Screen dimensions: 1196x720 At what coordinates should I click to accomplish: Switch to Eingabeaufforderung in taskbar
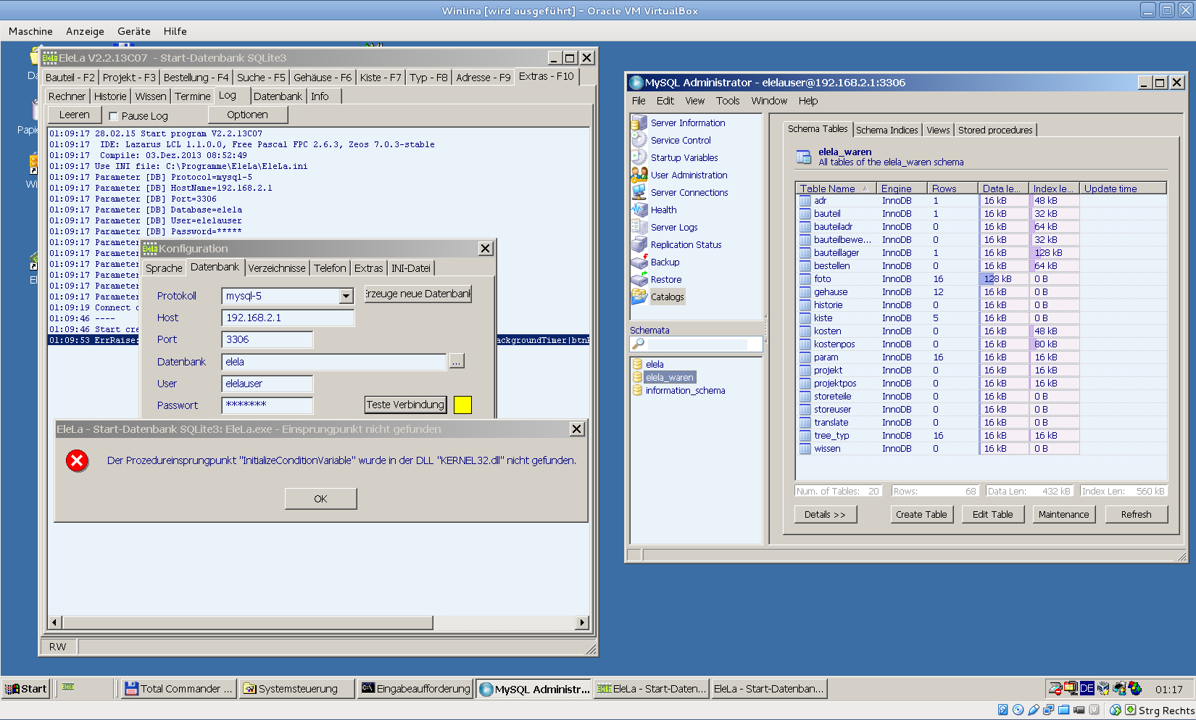[415, 689]
